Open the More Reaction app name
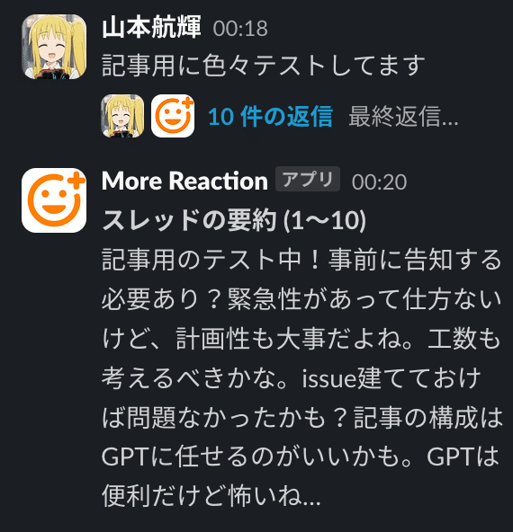The height and width of the screenshot is (532, 513). [184, 181]
